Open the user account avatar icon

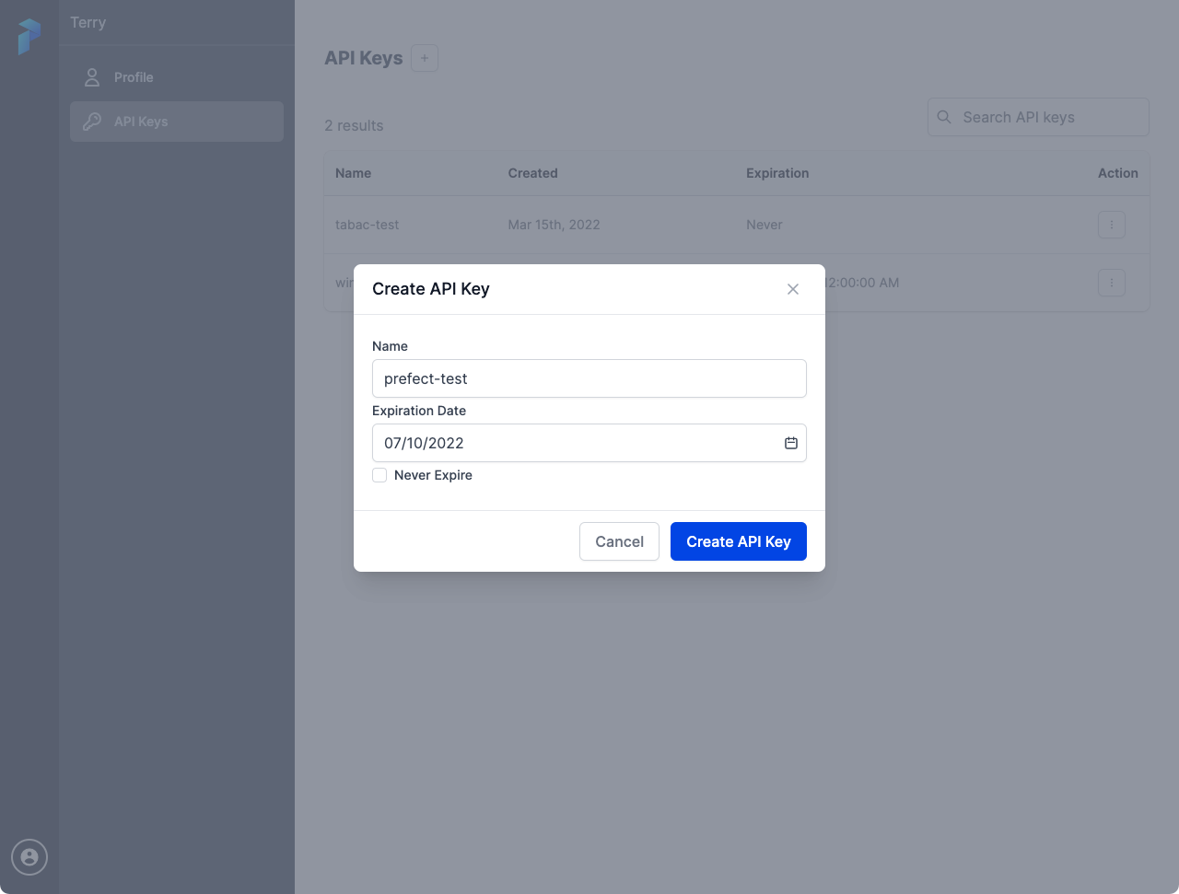pyautogui.click(x=29, y=857)
